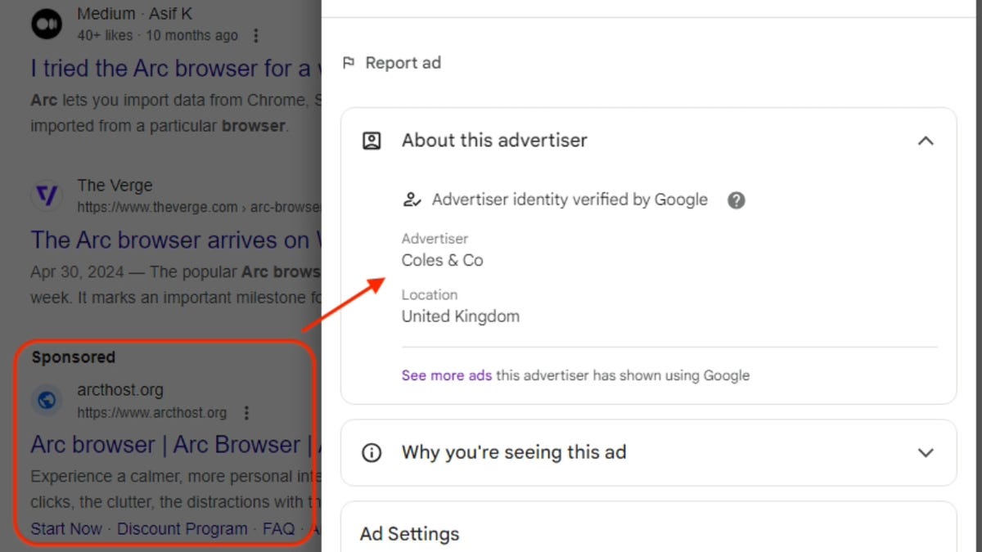The image size is (982, 552).
Task: Open the Discount Program sitelink
Action: (x=182, y=528)
